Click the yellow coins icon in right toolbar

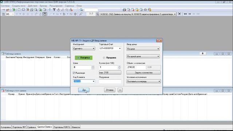click(150, 10)
